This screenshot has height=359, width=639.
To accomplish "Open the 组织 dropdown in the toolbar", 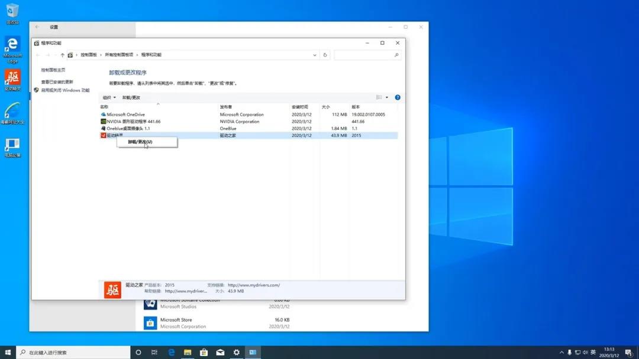I will 109,97.
